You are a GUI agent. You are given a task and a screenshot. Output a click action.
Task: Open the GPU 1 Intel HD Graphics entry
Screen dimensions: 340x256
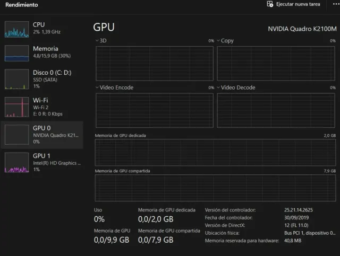42,162
